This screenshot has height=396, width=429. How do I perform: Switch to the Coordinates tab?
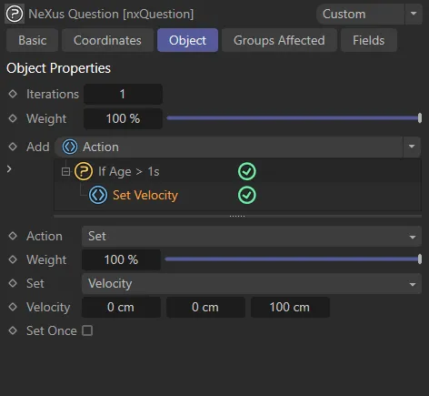107,40
